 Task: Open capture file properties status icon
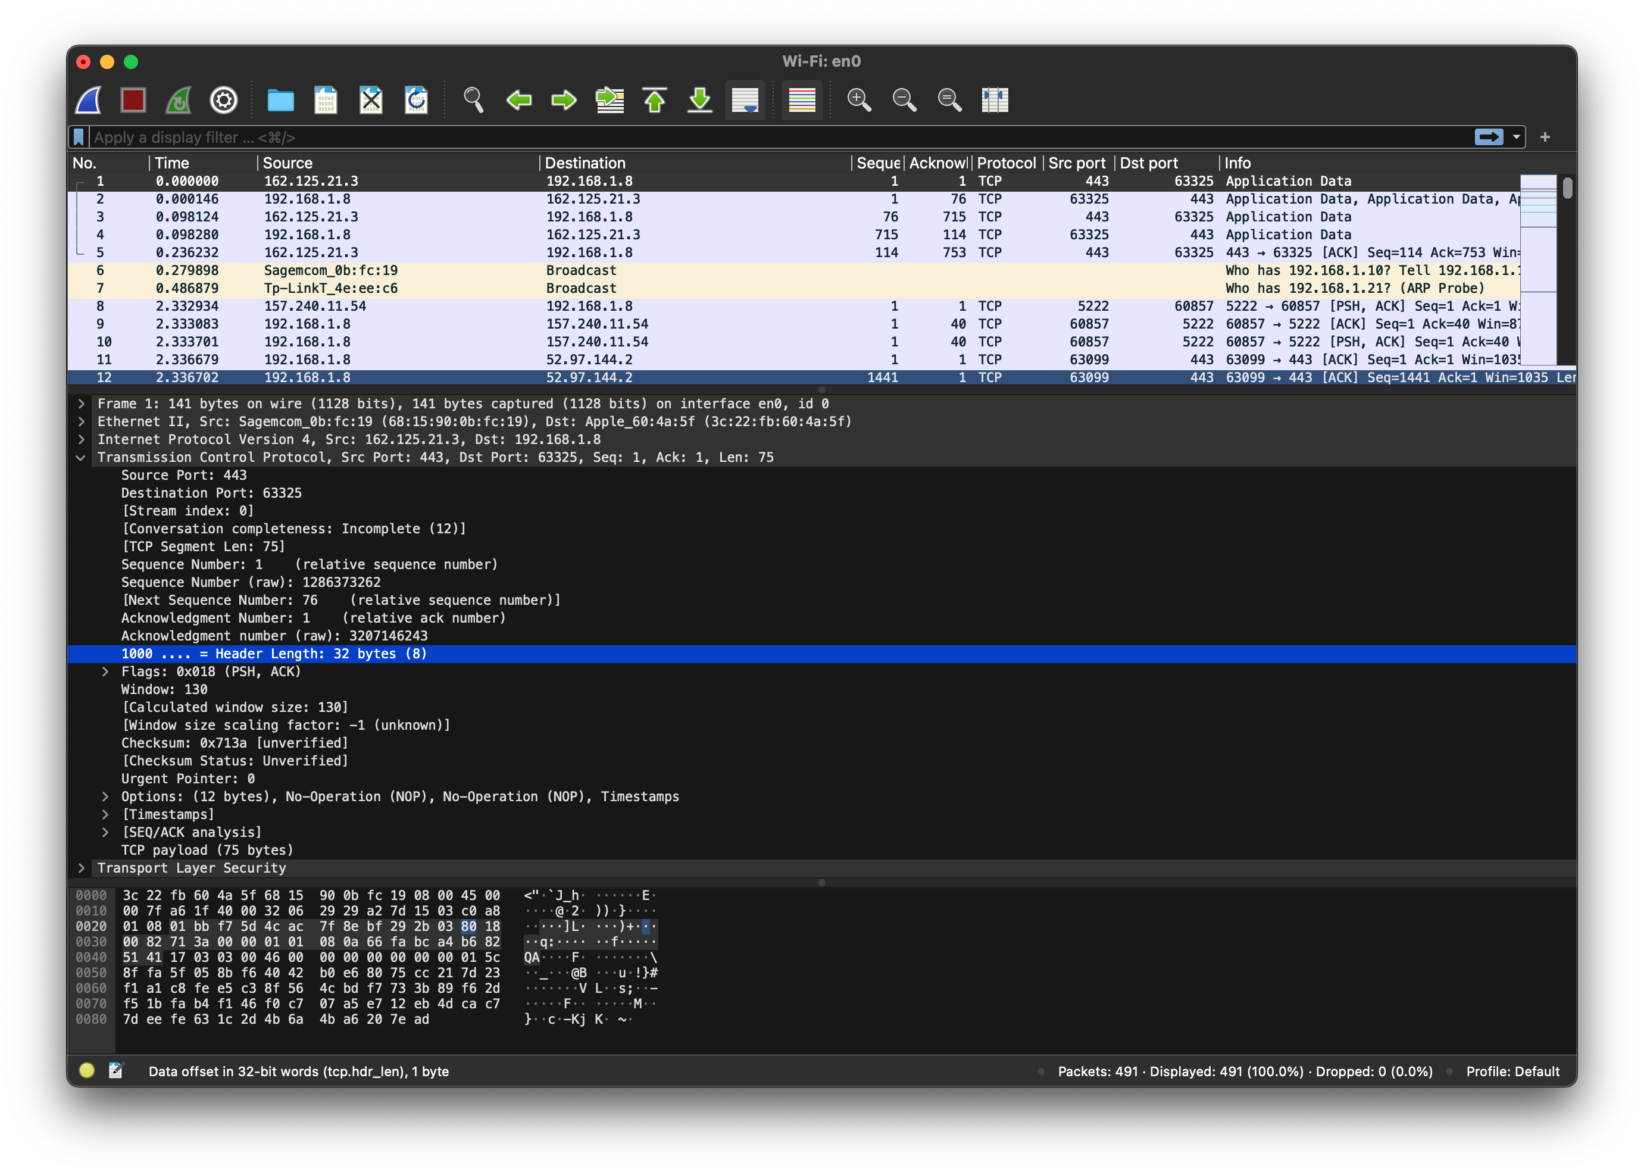click(116, 1071)
